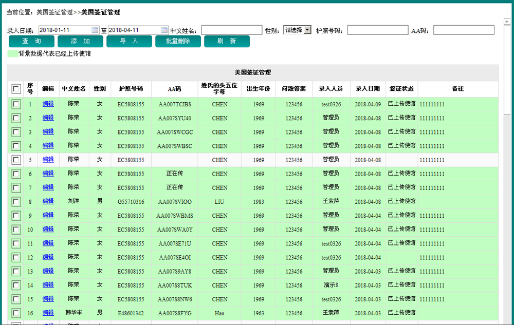This screenshot has height=325, width=514.
Task: Click the 编辑 link for row 12
Action: click(x=48, y=257)
